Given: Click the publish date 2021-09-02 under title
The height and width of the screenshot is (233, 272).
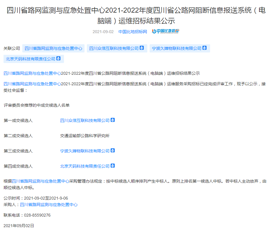Looking at the screenshot, I should point(103,32).
